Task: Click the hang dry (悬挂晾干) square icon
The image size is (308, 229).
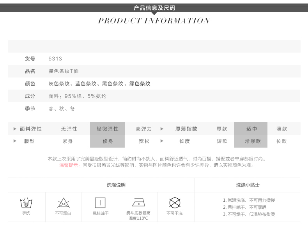Action: coord(100,203)
